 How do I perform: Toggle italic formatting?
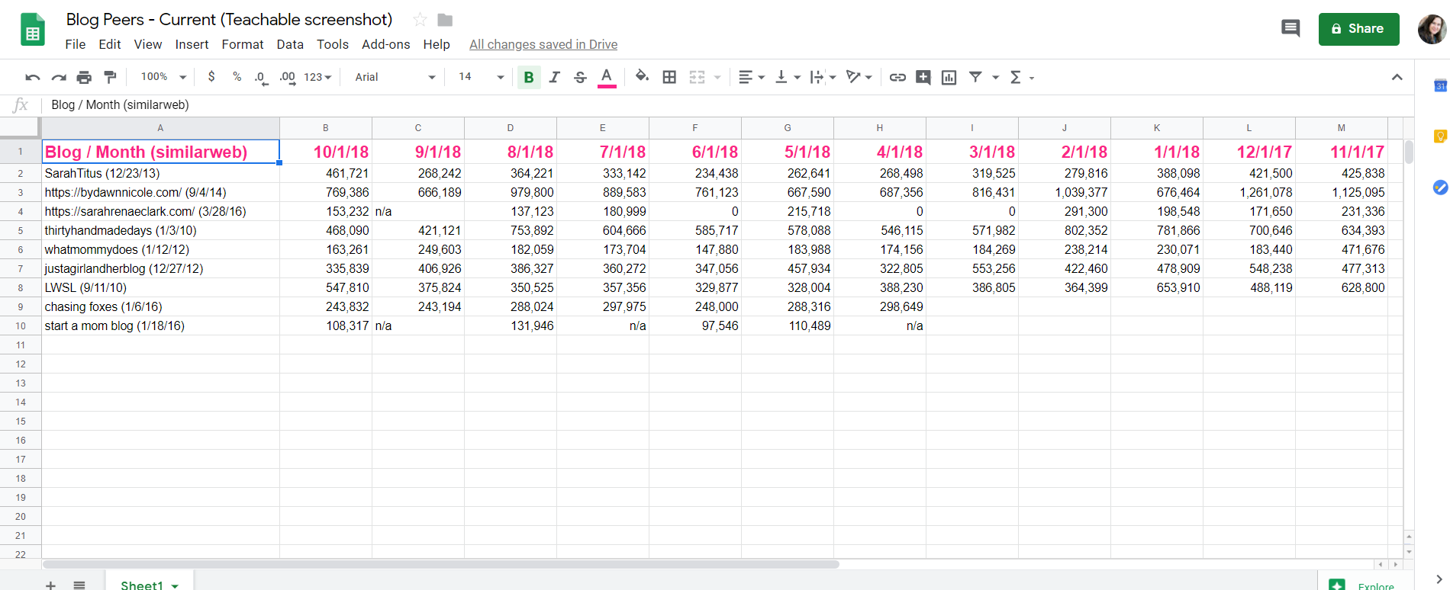[x=555, y=77]
